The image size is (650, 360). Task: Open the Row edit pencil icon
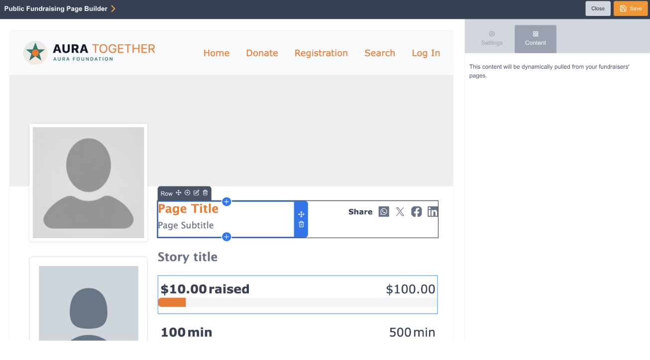tap(197, 193)
